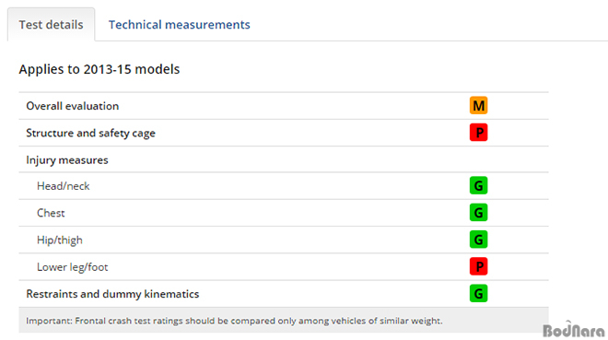Click Restraints and dummy kinematics label
The height and width of the screenshot is (340, 608).
(x=112, y=294)
